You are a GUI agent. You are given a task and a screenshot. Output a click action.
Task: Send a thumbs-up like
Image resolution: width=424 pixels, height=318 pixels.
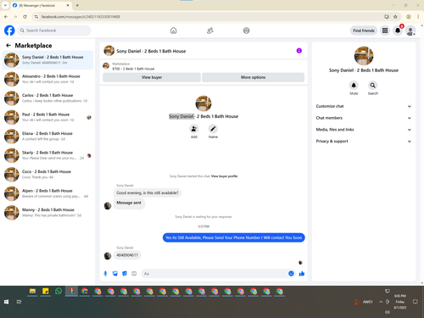point(302,273)
